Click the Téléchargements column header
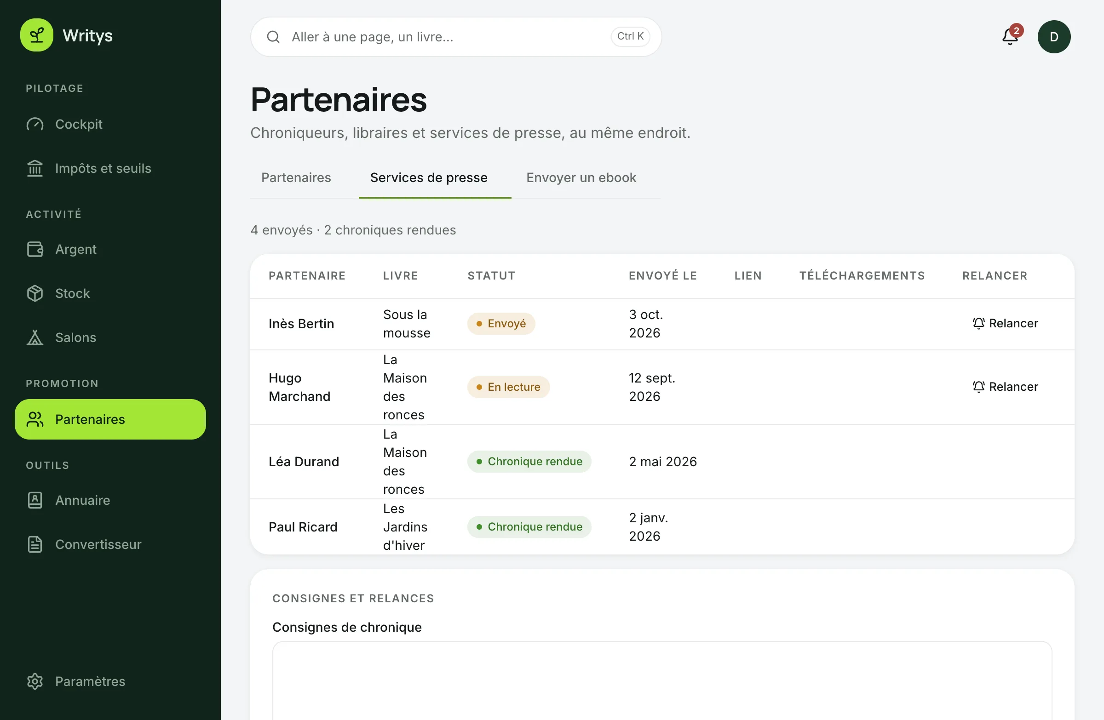Viewport: 1104px width, 720px height. 862,276
